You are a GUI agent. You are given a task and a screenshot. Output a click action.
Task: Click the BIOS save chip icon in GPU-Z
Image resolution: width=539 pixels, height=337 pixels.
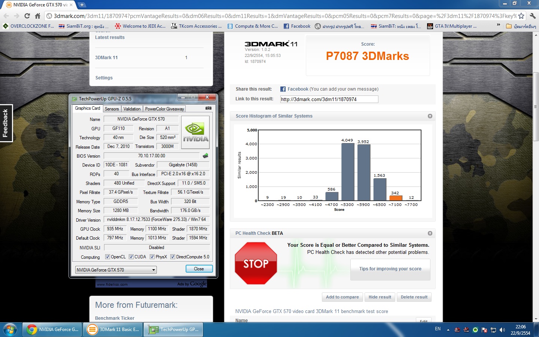click(205, 156)
